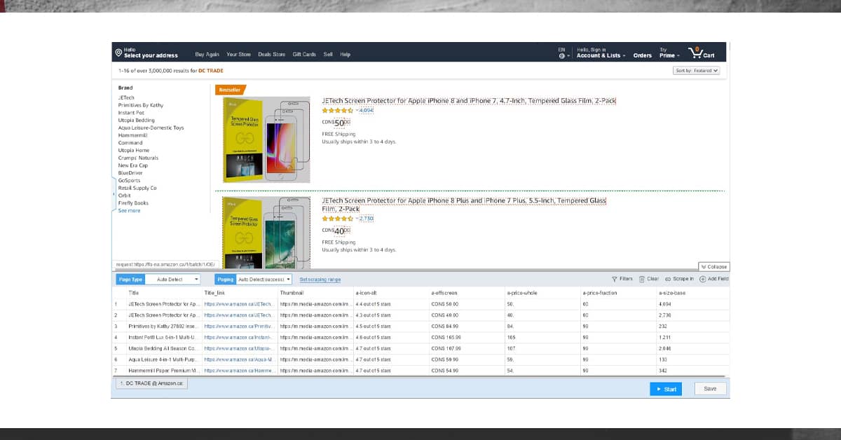Click the 4,094 review count link
The height and width of the screenshot is (440, 841).
(x=366, y=111)
